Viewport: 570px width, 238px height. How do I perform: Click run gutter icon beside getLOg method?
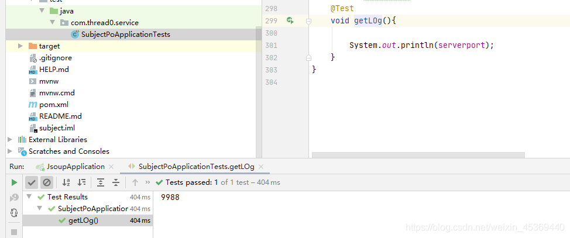click(290, 20)
